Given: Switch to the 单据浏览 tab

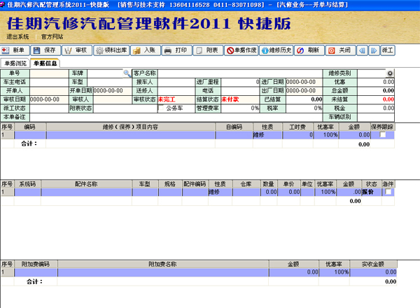Looking at the screenshot, I should tap(15, 64).
